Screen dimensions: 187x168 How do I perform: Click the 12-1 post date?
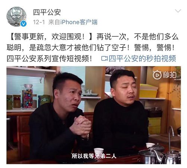[39, 22]
